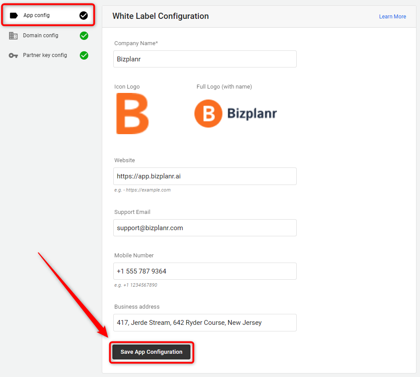Click Save App Configuration button
This screenshot has width=420, height=377.
[x=151, y=352]
